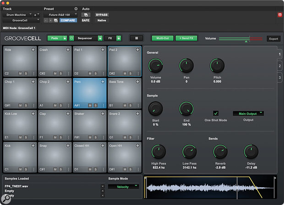Click the stop playback button
284x205 pixels.
point(137,38)
